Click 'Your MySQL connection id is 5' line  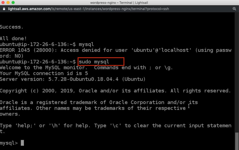tap(44, 73)
